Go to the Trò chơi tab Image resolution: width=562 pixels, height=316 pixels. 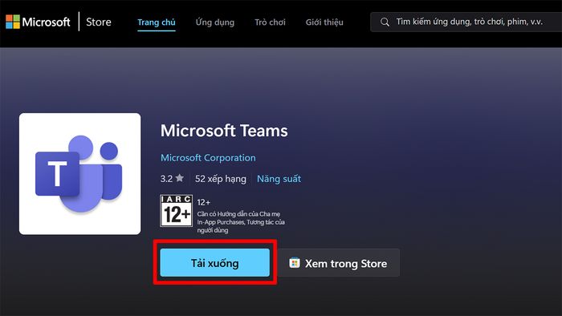pyautogui.click(x=270, y=22)
